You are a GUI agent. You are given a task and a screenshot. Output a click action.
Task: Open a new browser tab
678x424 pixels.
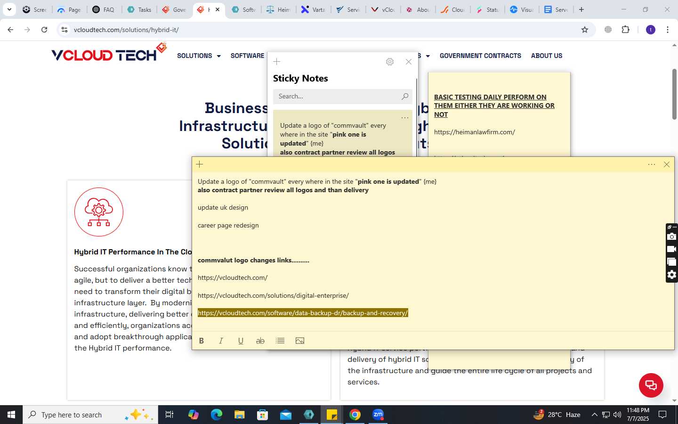581,9
